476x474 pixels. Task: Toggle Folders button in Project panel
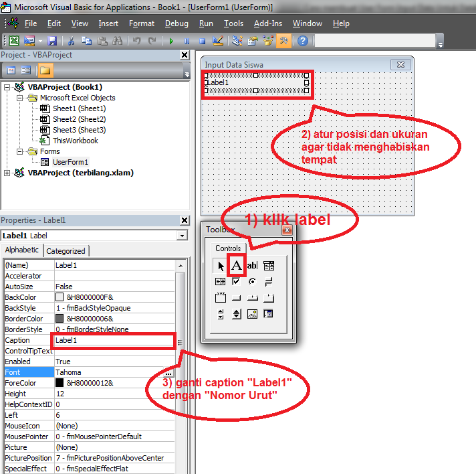(45, 70)
